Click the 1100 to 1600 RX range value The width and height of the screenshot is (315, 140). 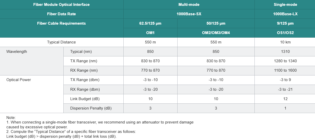click(x=285, y=70)
